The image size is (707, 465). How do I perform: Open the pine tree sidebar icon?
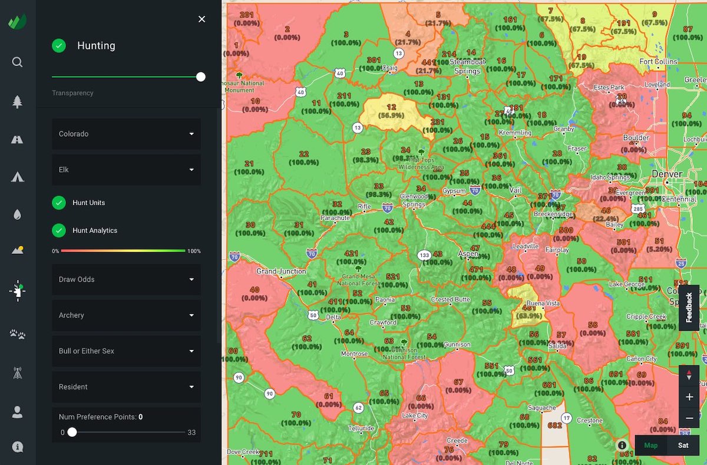click(17, 101)
